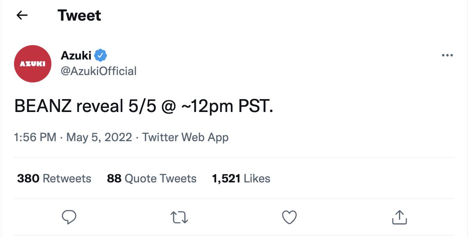Click the Tweet page heading

pos(79,15)
